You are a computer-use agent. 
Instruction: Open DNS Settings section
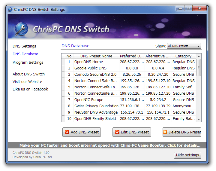24,46
